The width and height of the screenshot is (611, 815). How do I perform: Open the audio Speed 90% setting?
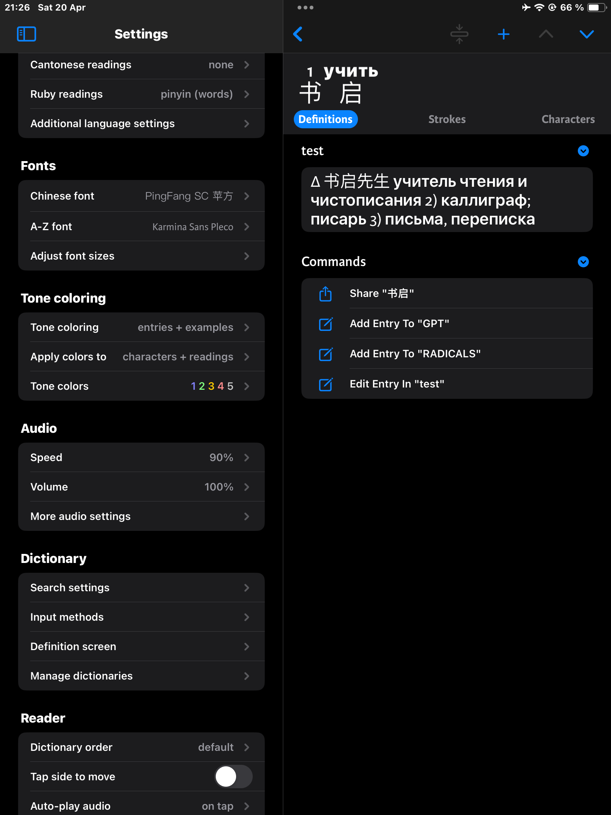coord(141,458)
